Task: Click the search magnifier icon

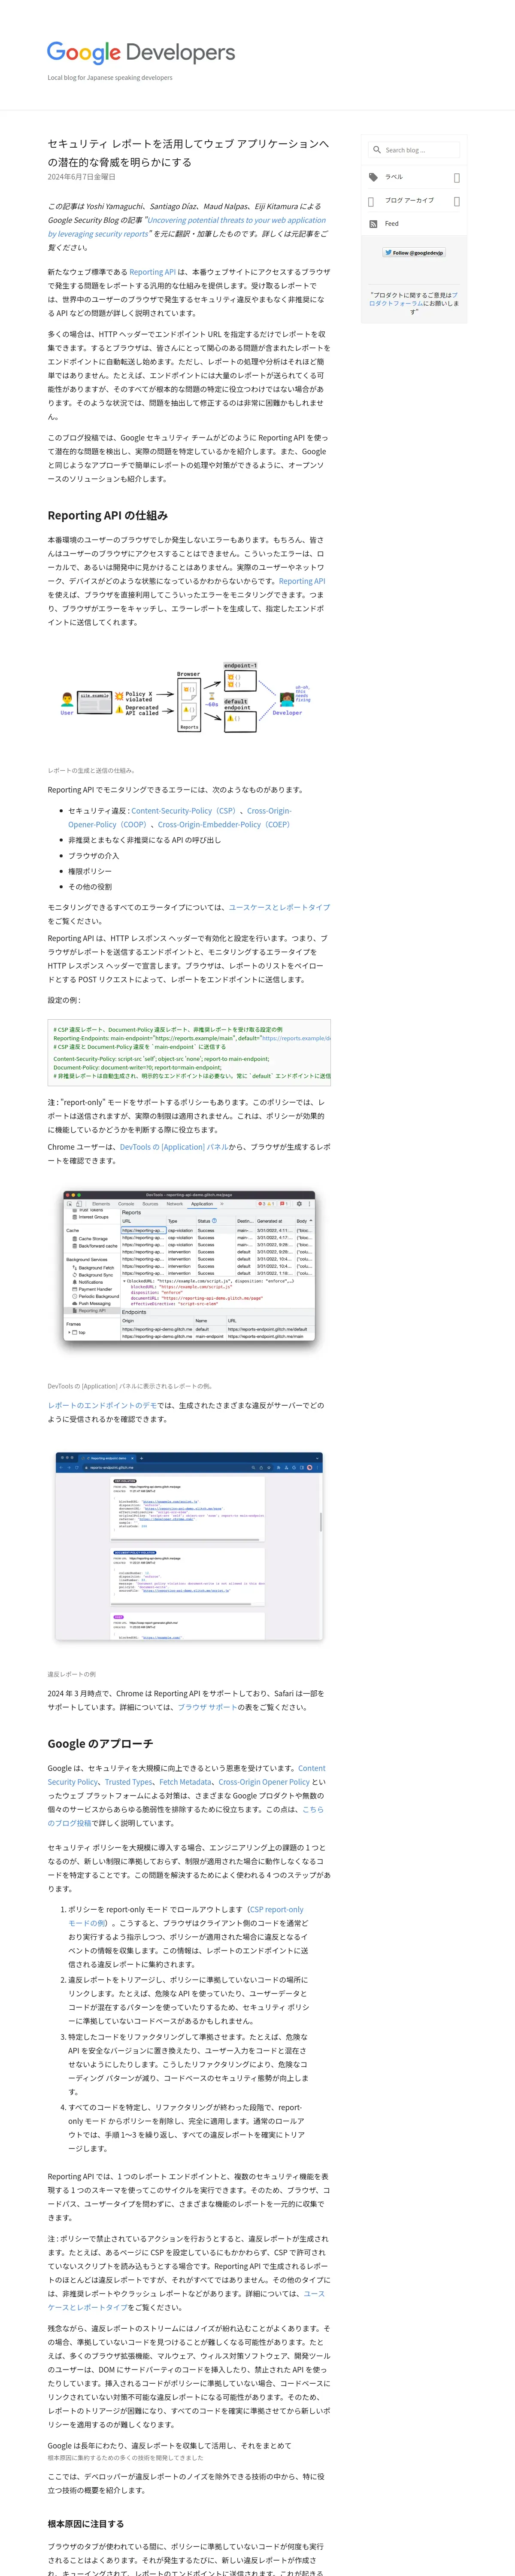Action: click(377, 150)
